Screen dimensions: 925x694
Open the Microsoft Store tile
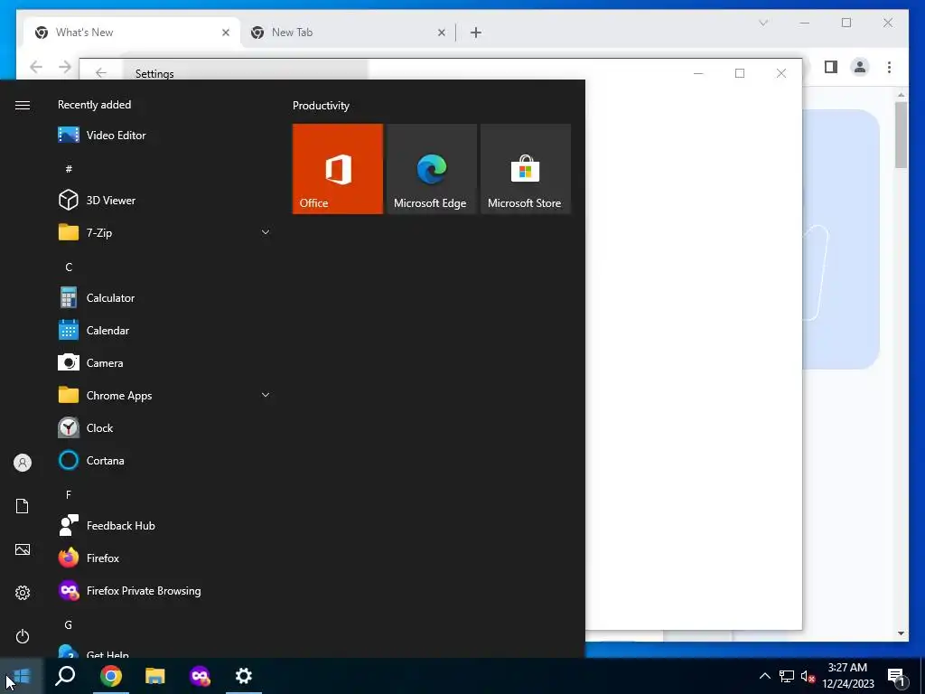(x=526, y=169)
